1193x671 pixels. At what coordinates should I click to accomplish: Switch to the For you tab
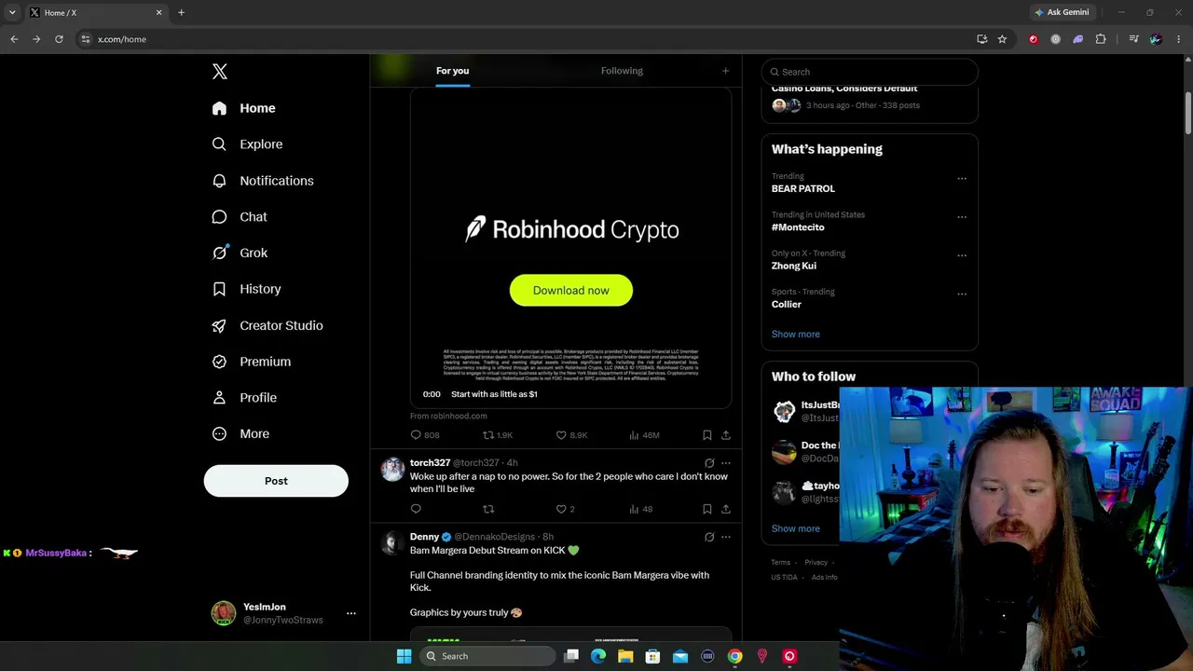point(452,71)
